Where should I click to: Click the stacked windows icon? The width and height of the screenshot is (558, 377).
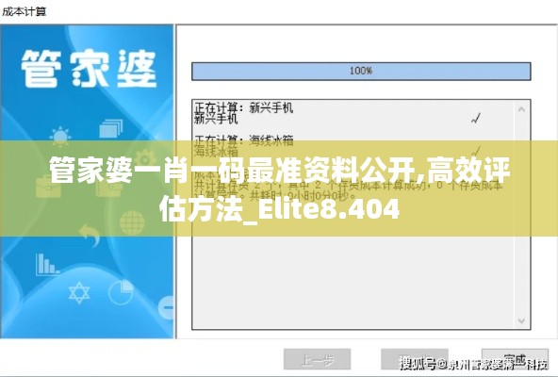(110, 128)
